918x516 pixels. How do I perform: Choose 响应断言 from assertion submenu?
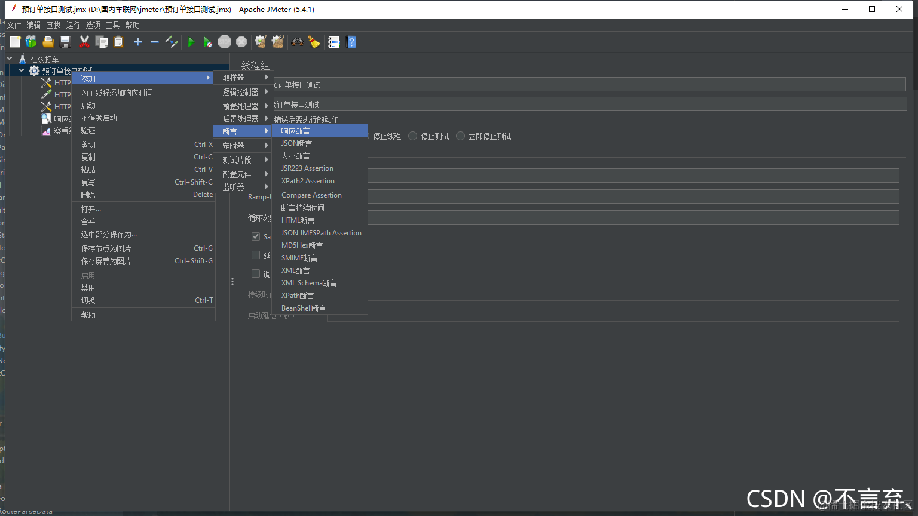coord(320,131)
